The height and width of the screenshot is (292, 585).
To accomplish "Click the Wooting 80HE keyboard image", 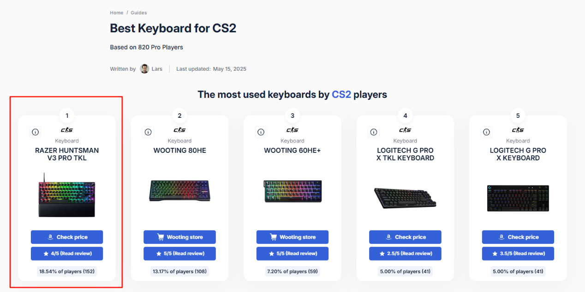I will pyautogui.click(x=179, y=190).
